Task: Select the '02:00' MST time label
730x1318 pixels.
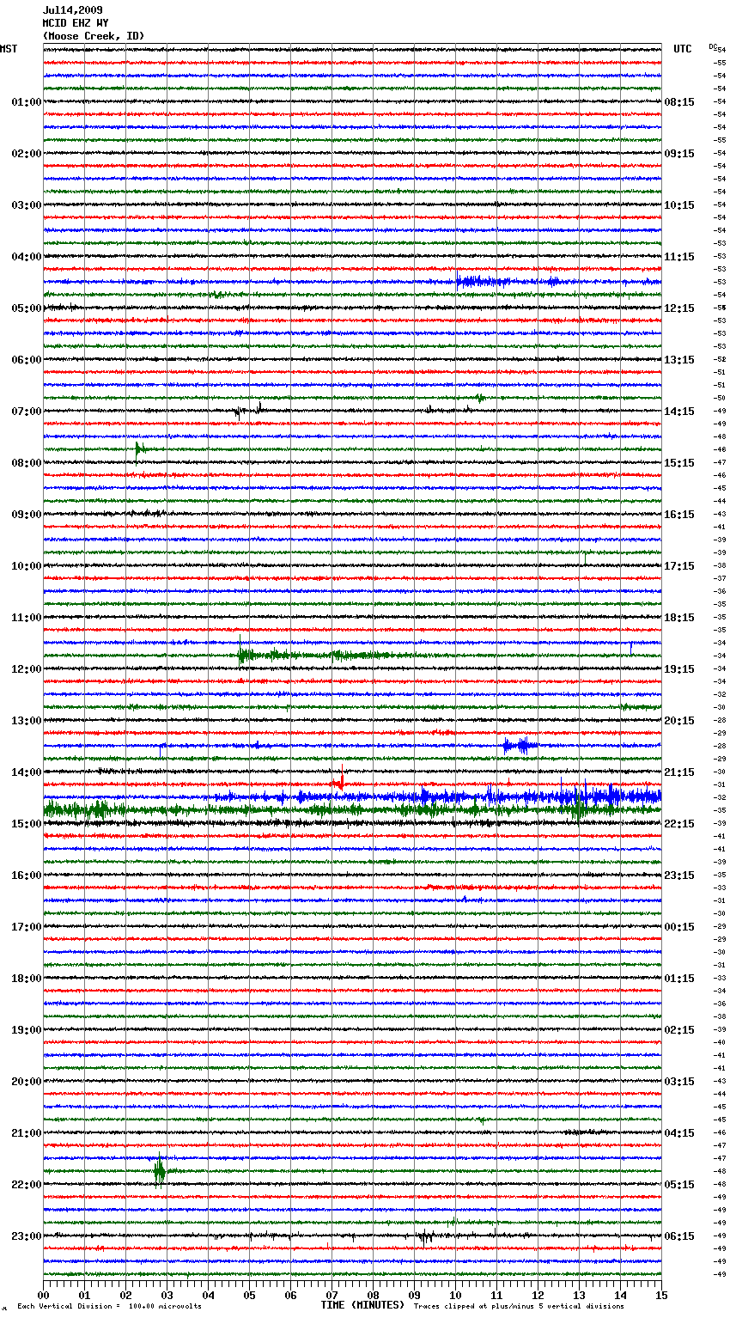Action: 27,154
